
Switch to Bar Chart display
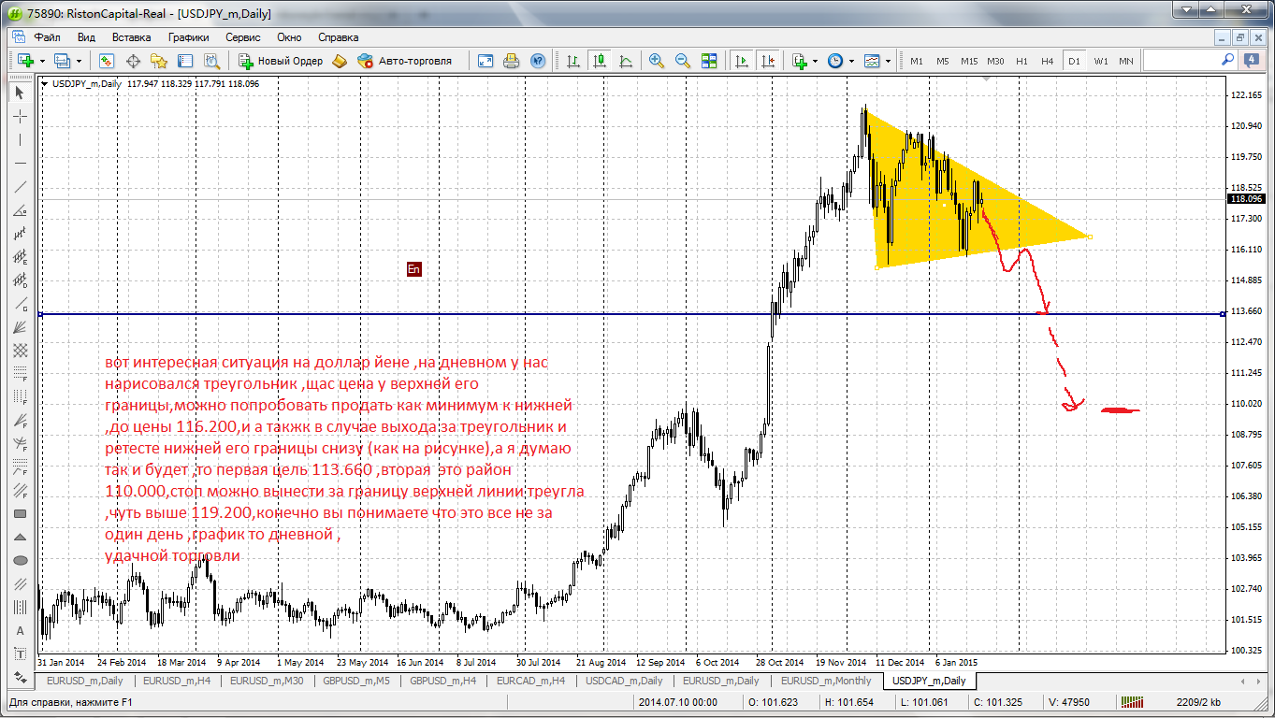click(x=573, y=61)
